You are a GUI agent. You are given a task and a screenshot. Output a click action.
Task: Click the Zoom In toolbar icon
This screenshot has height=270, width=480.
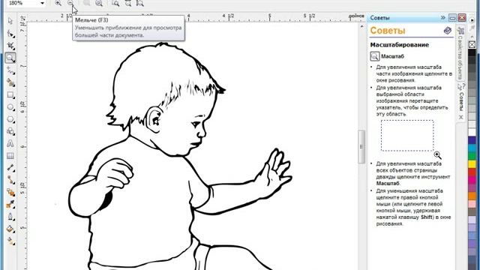tap(58, 3)
